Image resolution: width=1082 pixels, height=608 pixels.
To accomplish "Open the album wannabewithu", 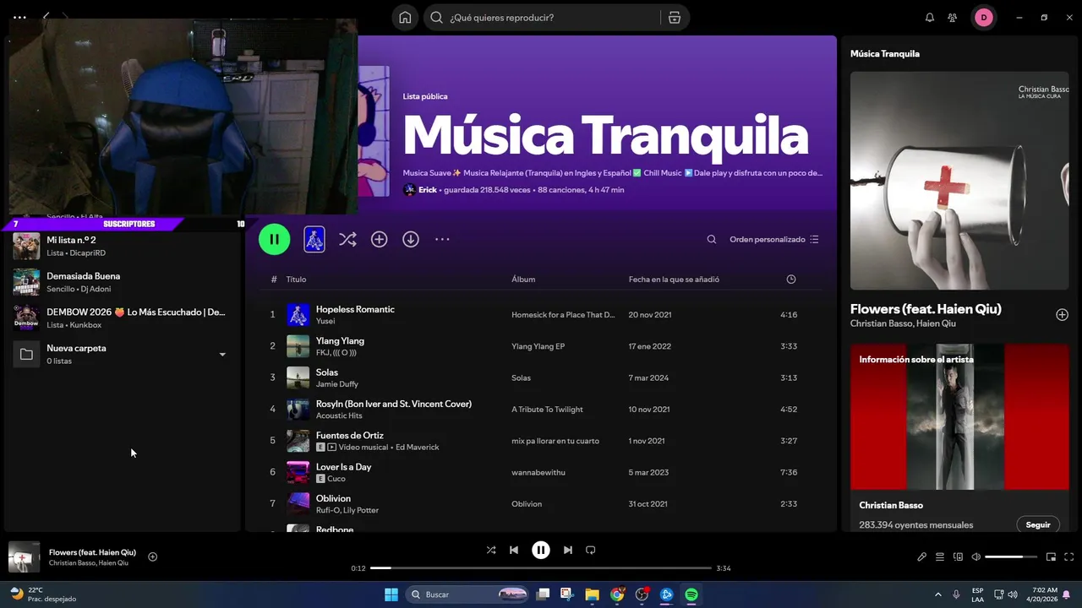I will [x=538, y=473].
